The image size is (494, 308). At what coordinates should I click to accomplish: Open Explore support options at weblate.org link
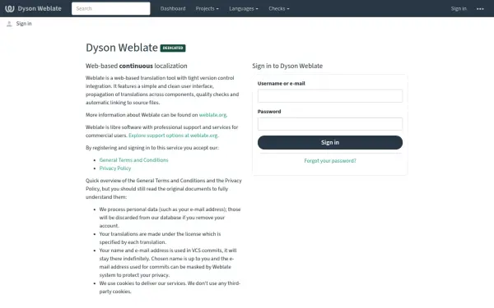[x=173, y=136]
